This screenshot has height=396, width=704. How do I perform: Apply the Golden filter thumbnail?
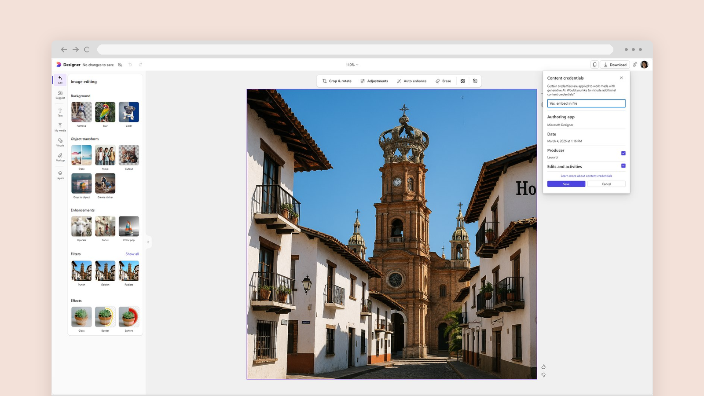(105, 271)
